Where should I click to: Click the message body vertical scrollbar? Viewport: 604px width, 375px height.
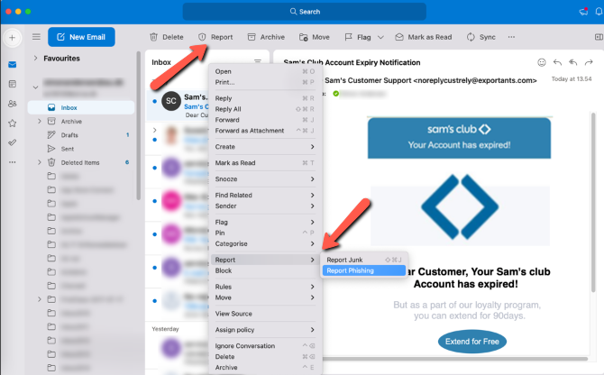[593, 202]
